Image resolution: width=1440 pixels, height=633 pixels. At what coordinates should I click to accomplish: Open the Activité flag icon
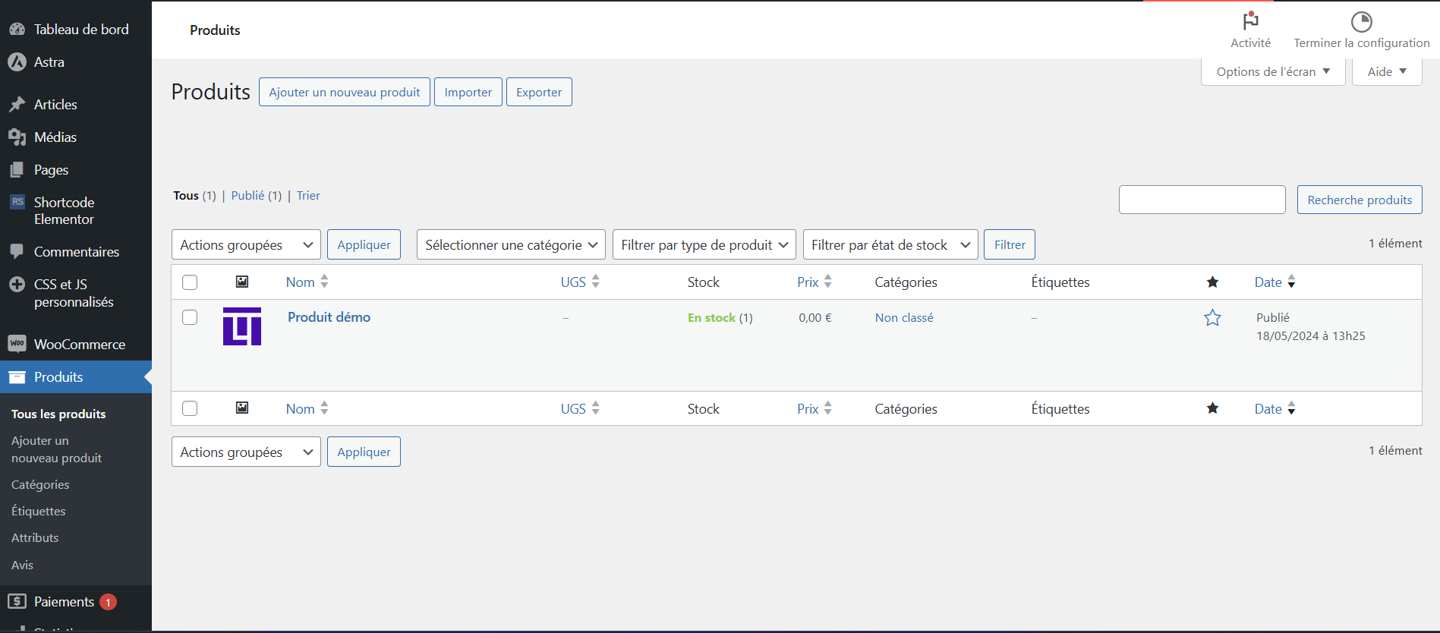coord(1250,21)
